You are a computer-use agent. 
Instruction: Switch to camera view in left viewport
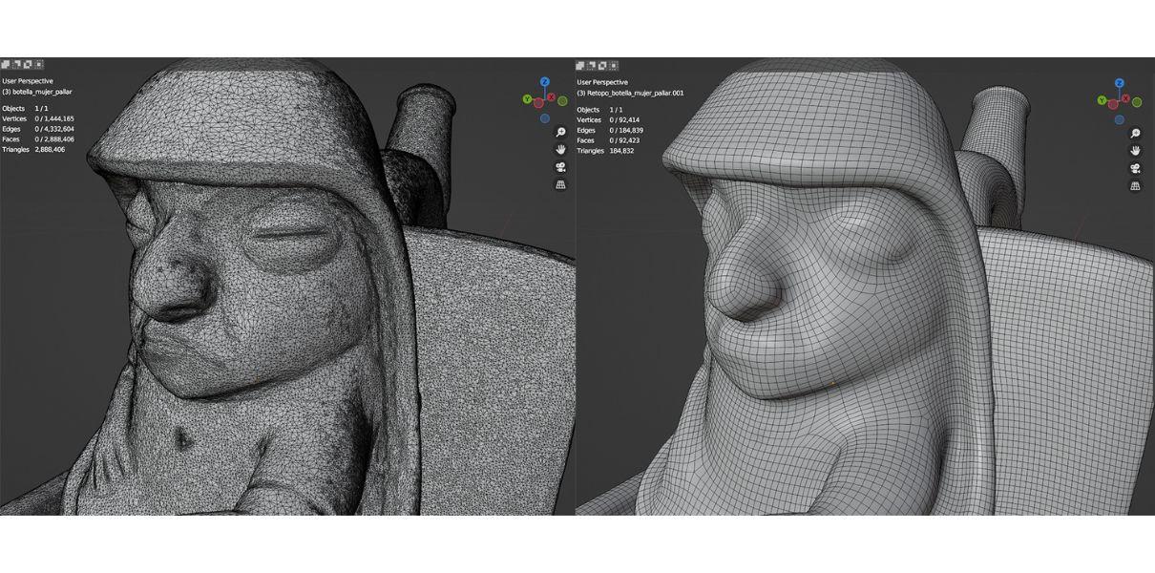tap(560, 167)
